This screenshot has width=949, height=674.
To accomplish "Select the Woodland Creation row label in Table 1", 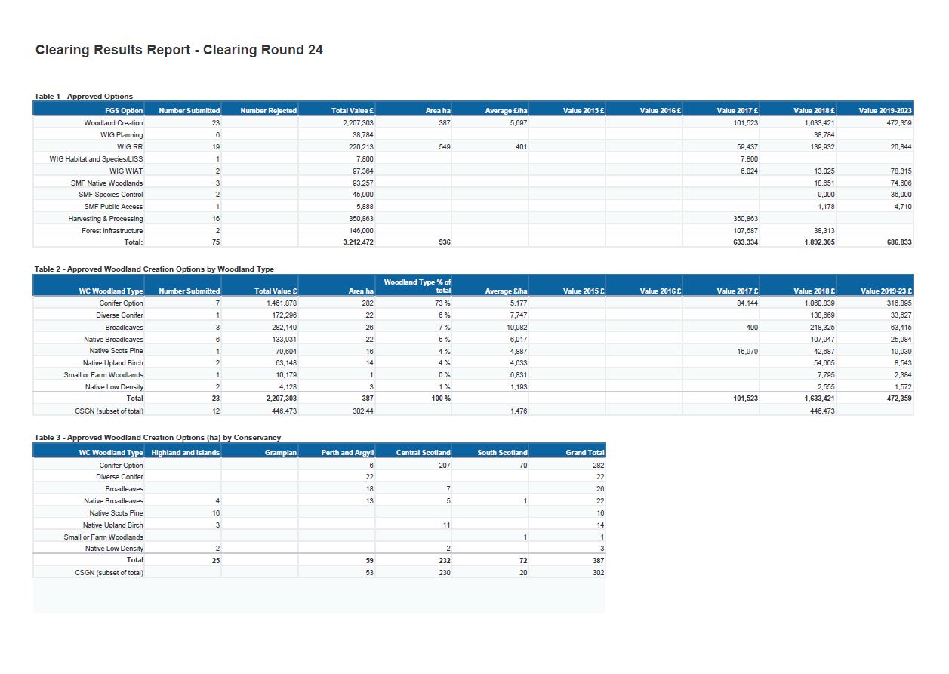I will (x=113, y=122).
